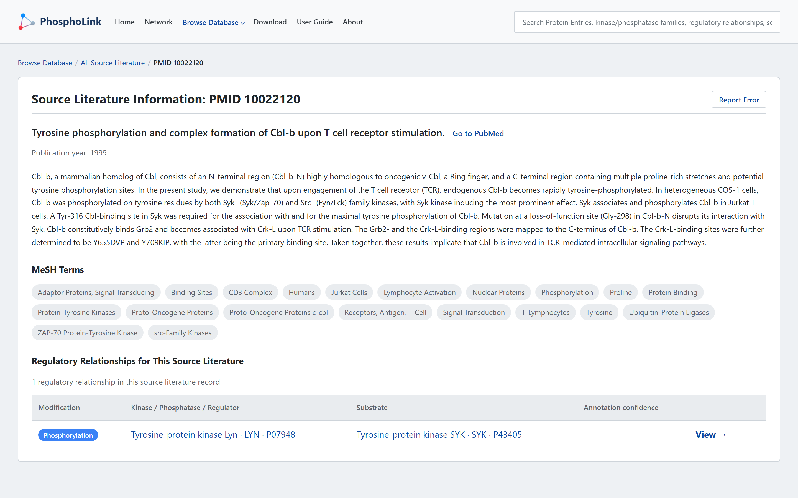This screenshot has height=498, width=798.
Task: Click Browse Database breadcrumb link
Action: coord(45,63)
